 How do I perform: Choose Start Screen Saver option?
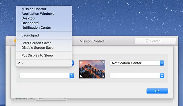[44, 43]
